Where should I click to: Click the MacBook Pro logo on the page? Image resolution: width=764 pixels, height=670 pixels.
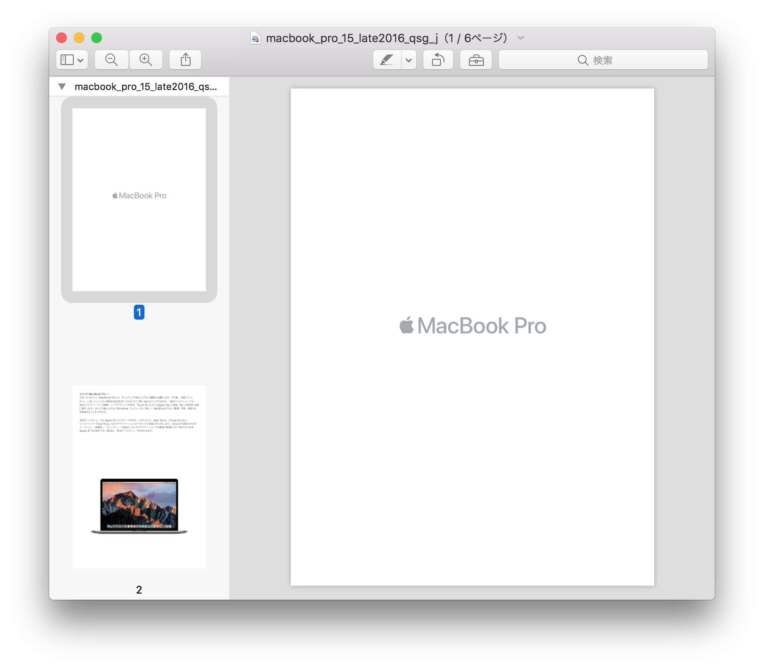tap(473, 326)
